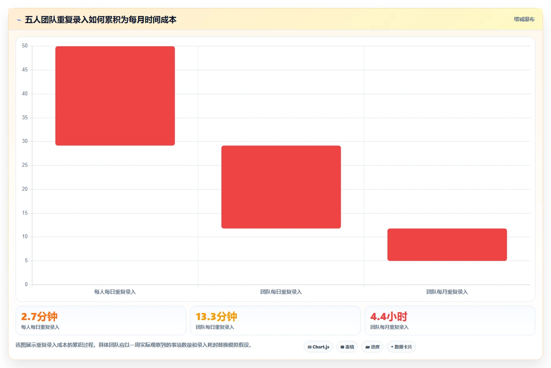Image resolution: width=551 pixels, height=368 pixels.
Task: Click the 增减瀑布 tag in header
Action: 524,19
